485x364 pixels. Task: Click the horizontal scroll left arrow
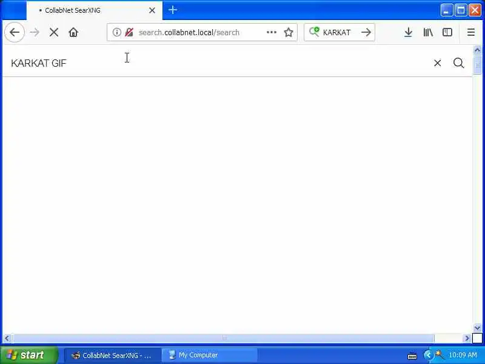(7, 338)
